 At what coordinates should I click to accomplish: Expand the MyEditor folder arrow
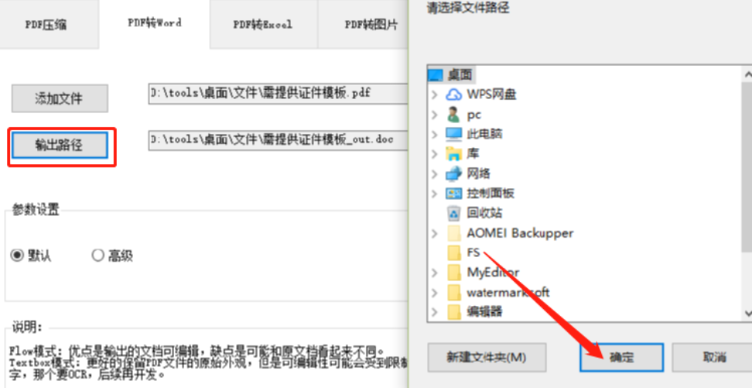tap(435, 273)
